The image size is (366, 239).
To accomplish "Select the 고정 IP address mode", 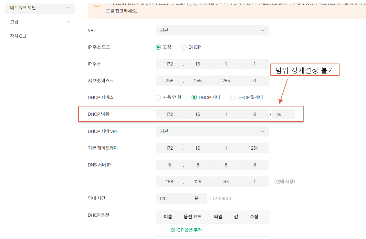I will (x=158, y=47).
